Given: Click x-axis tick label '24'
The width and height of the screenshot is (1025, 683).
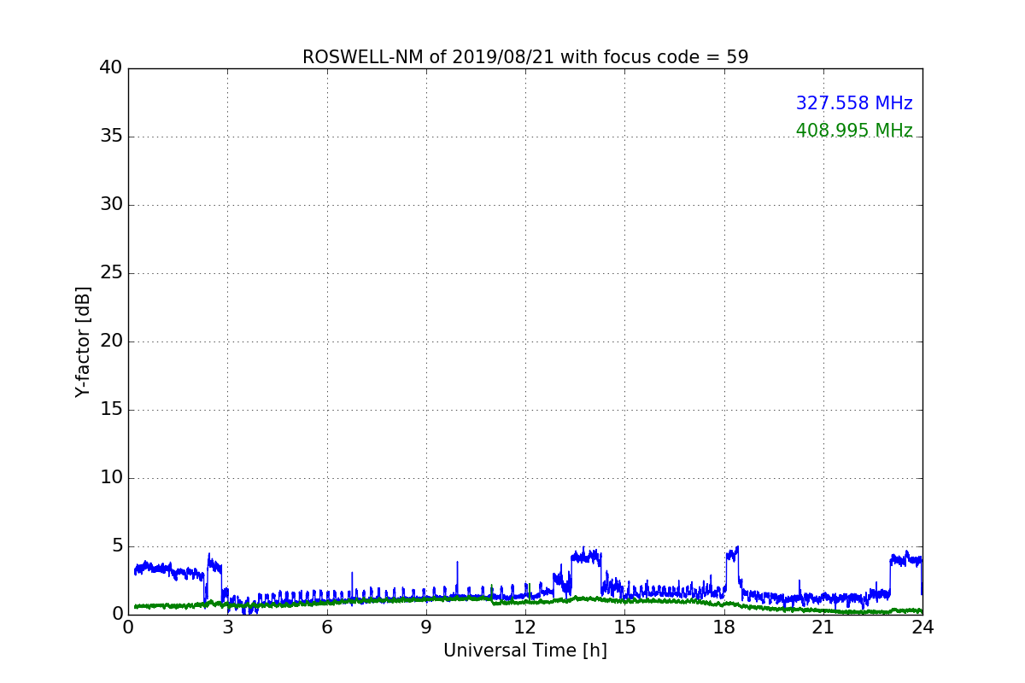Looking at the screenshot, I should (x=922, y=627).
